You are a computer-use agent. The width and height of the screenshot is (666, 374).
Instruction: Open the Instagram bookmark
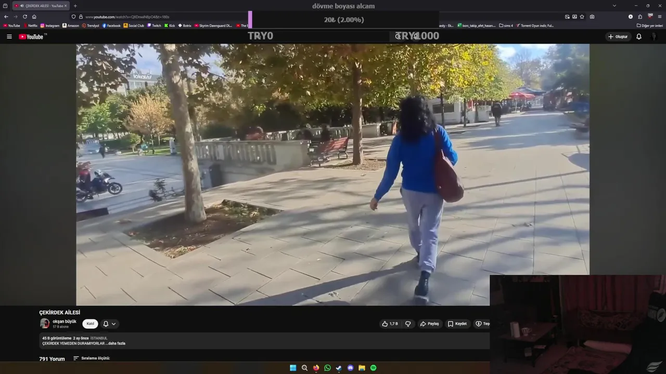point(50,25)
